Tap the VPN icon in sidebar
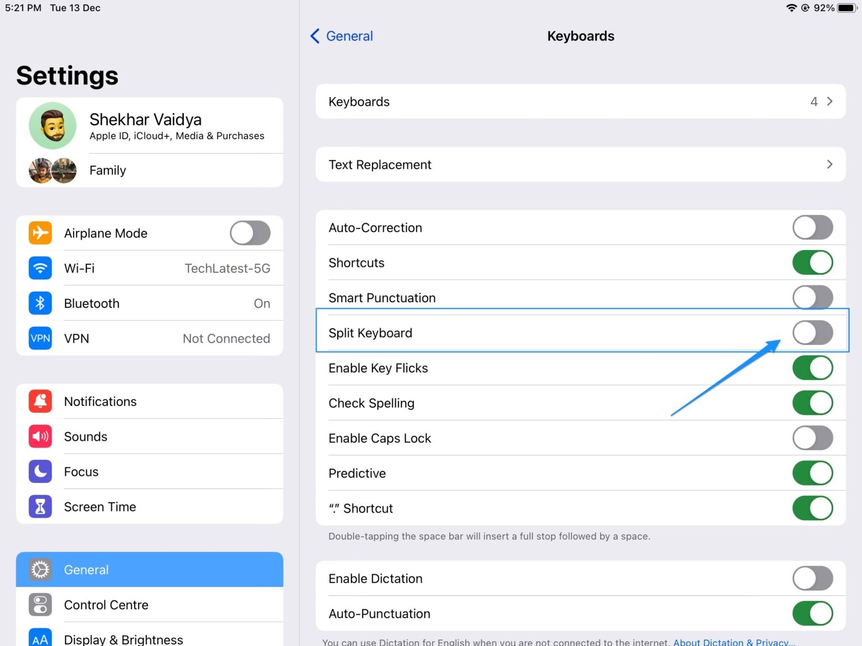 pos(40,338)
